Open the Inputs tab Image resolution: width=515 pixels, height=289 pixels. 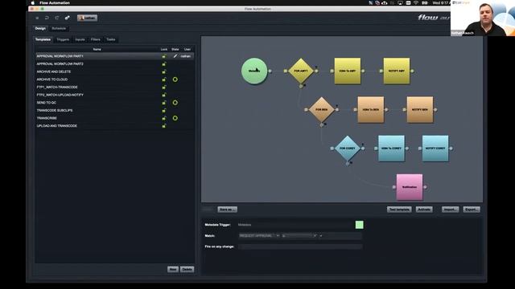(80, 39)
